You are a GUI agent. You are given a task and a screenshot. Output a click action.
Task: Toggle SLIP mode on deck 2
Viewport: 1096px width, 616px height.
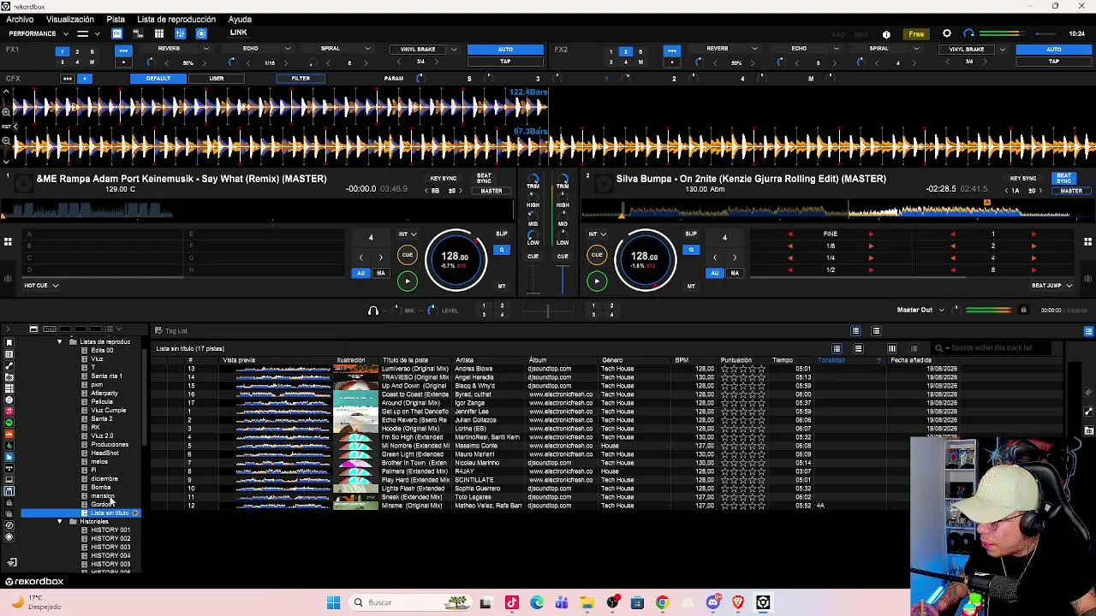691,234
